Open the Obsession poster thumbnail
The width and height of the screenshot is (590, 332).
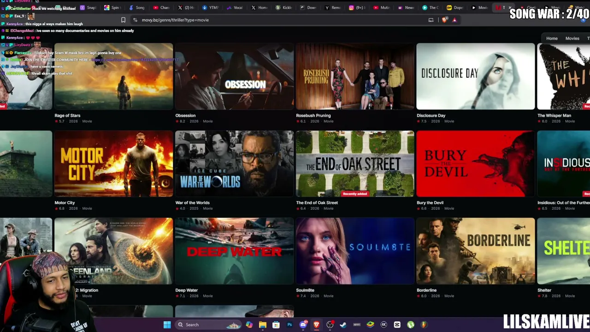click(x=234, y=77)
